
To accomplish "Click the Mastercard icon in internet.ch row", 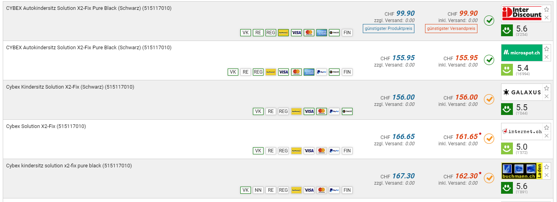I will point(321,151).
